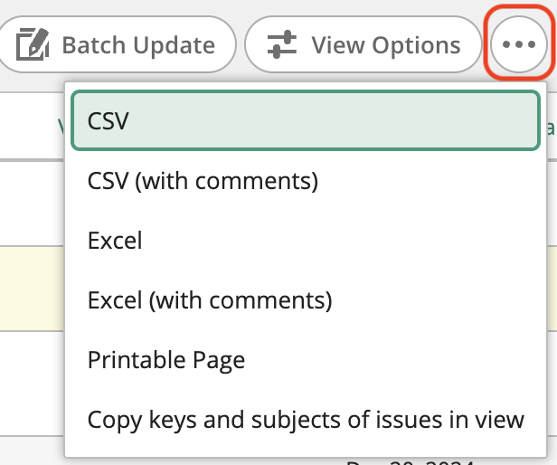Open the Printable Page option
Viewport: 557px width, 465px height.
(306, 360)
